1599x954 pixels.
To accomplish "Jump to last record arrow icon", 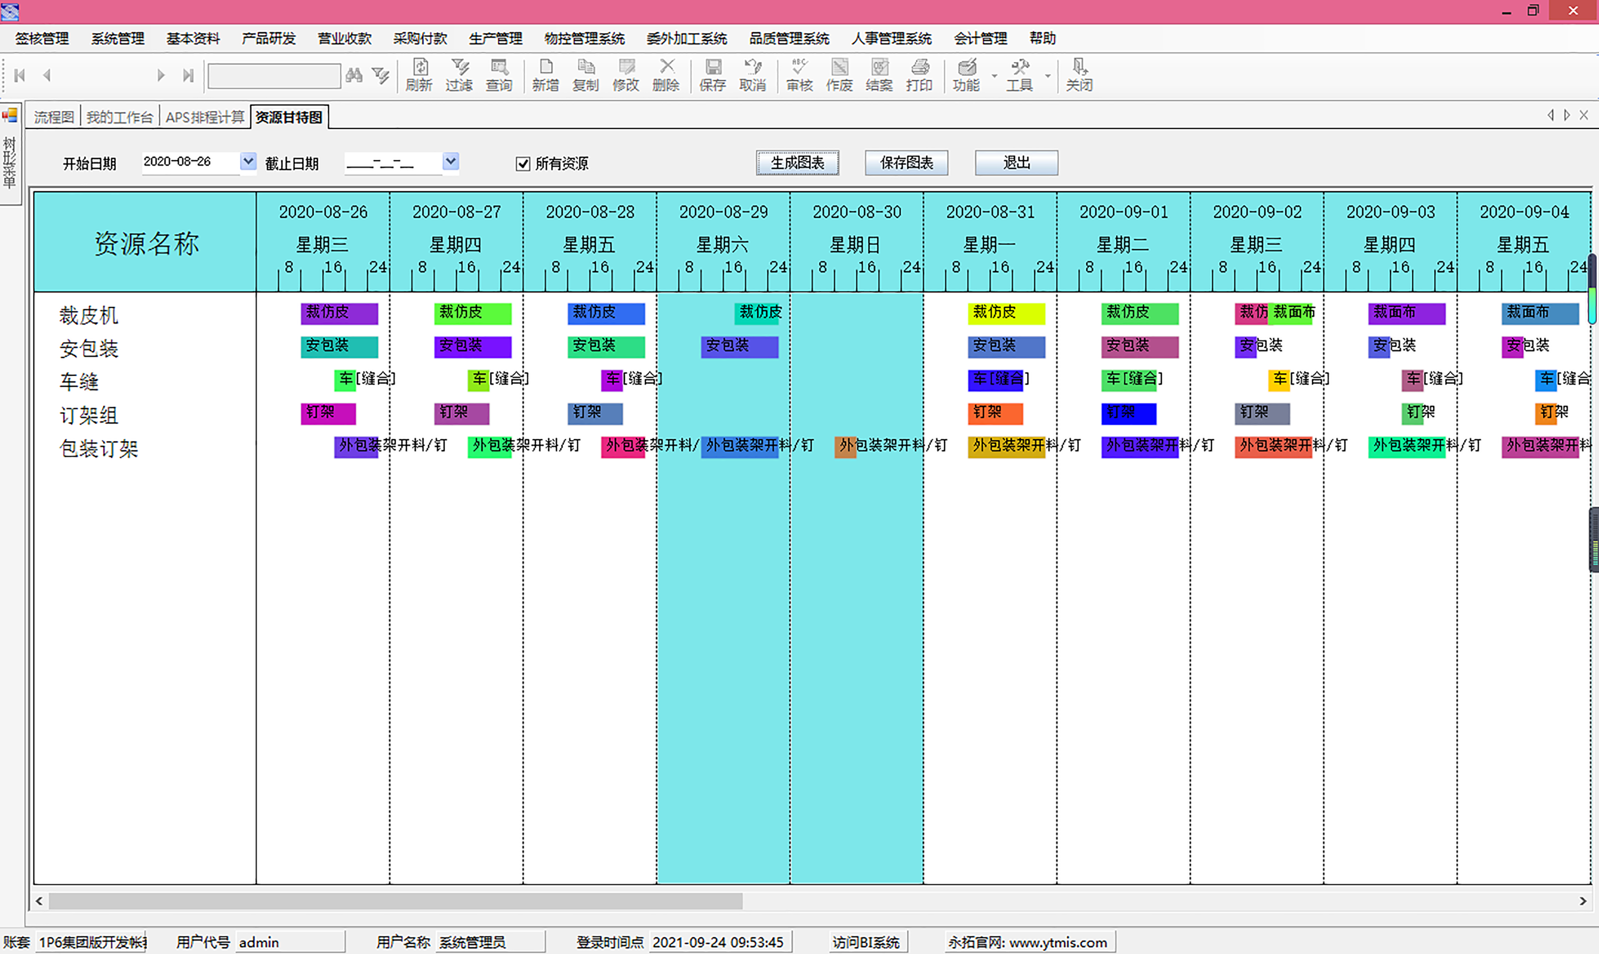I will tap(188, 75).
